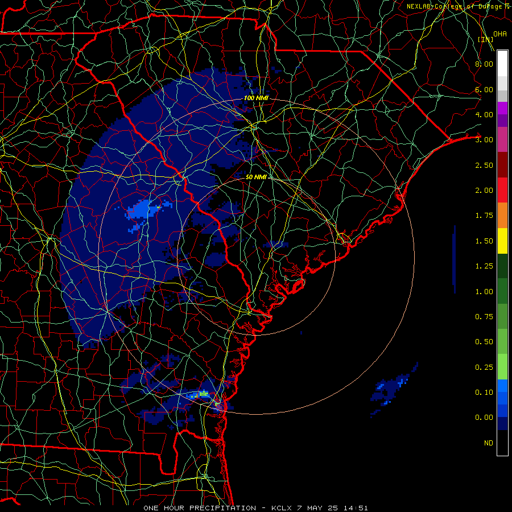Click the [IN] units label
This screenshot has height=512, width=512.
[x=485, y=39]
